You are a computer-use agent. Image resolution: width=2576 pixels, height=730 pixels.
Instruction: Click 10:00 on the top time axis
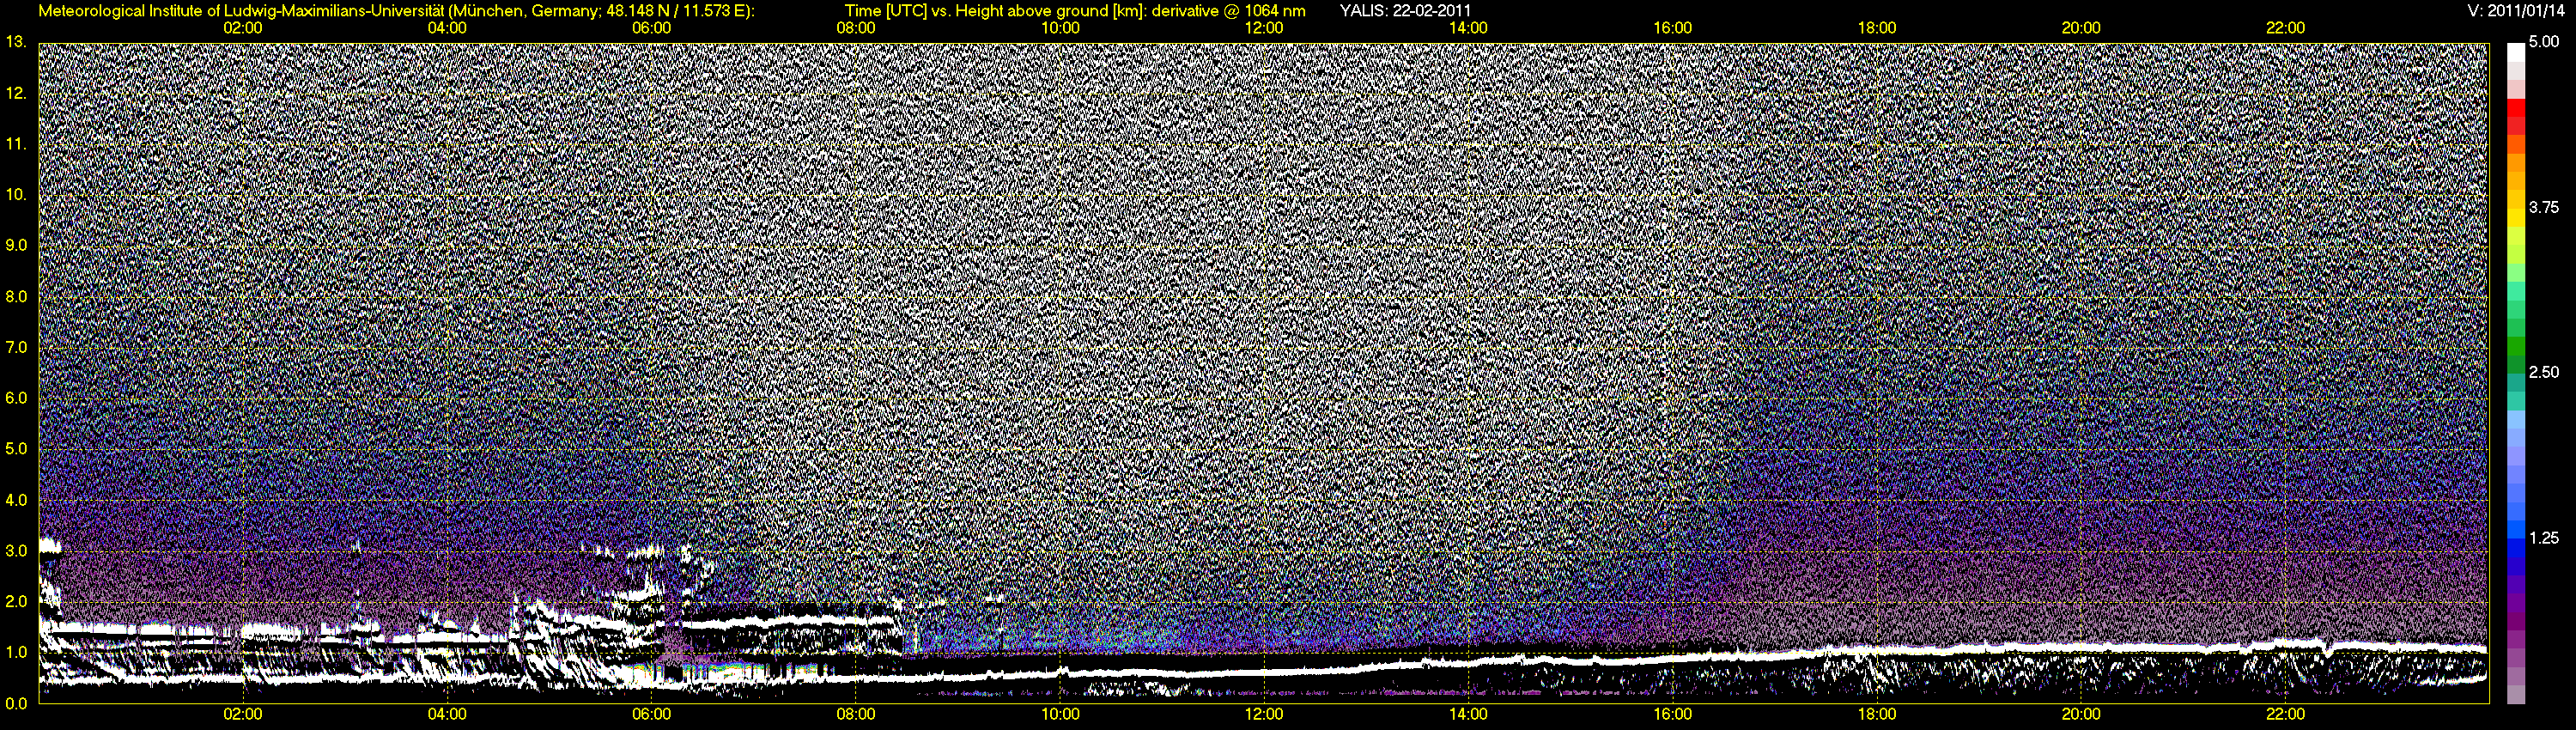(x=1060, y=28)
